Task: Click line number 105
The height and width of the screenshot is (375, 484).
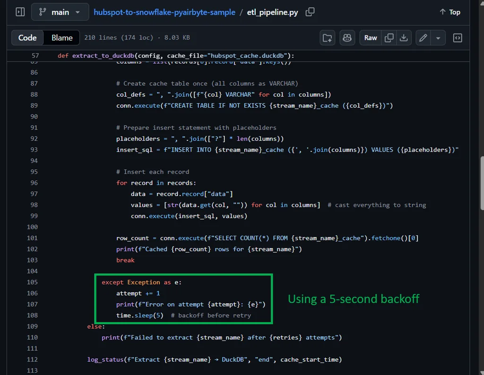Action: [x=32, y=282]
